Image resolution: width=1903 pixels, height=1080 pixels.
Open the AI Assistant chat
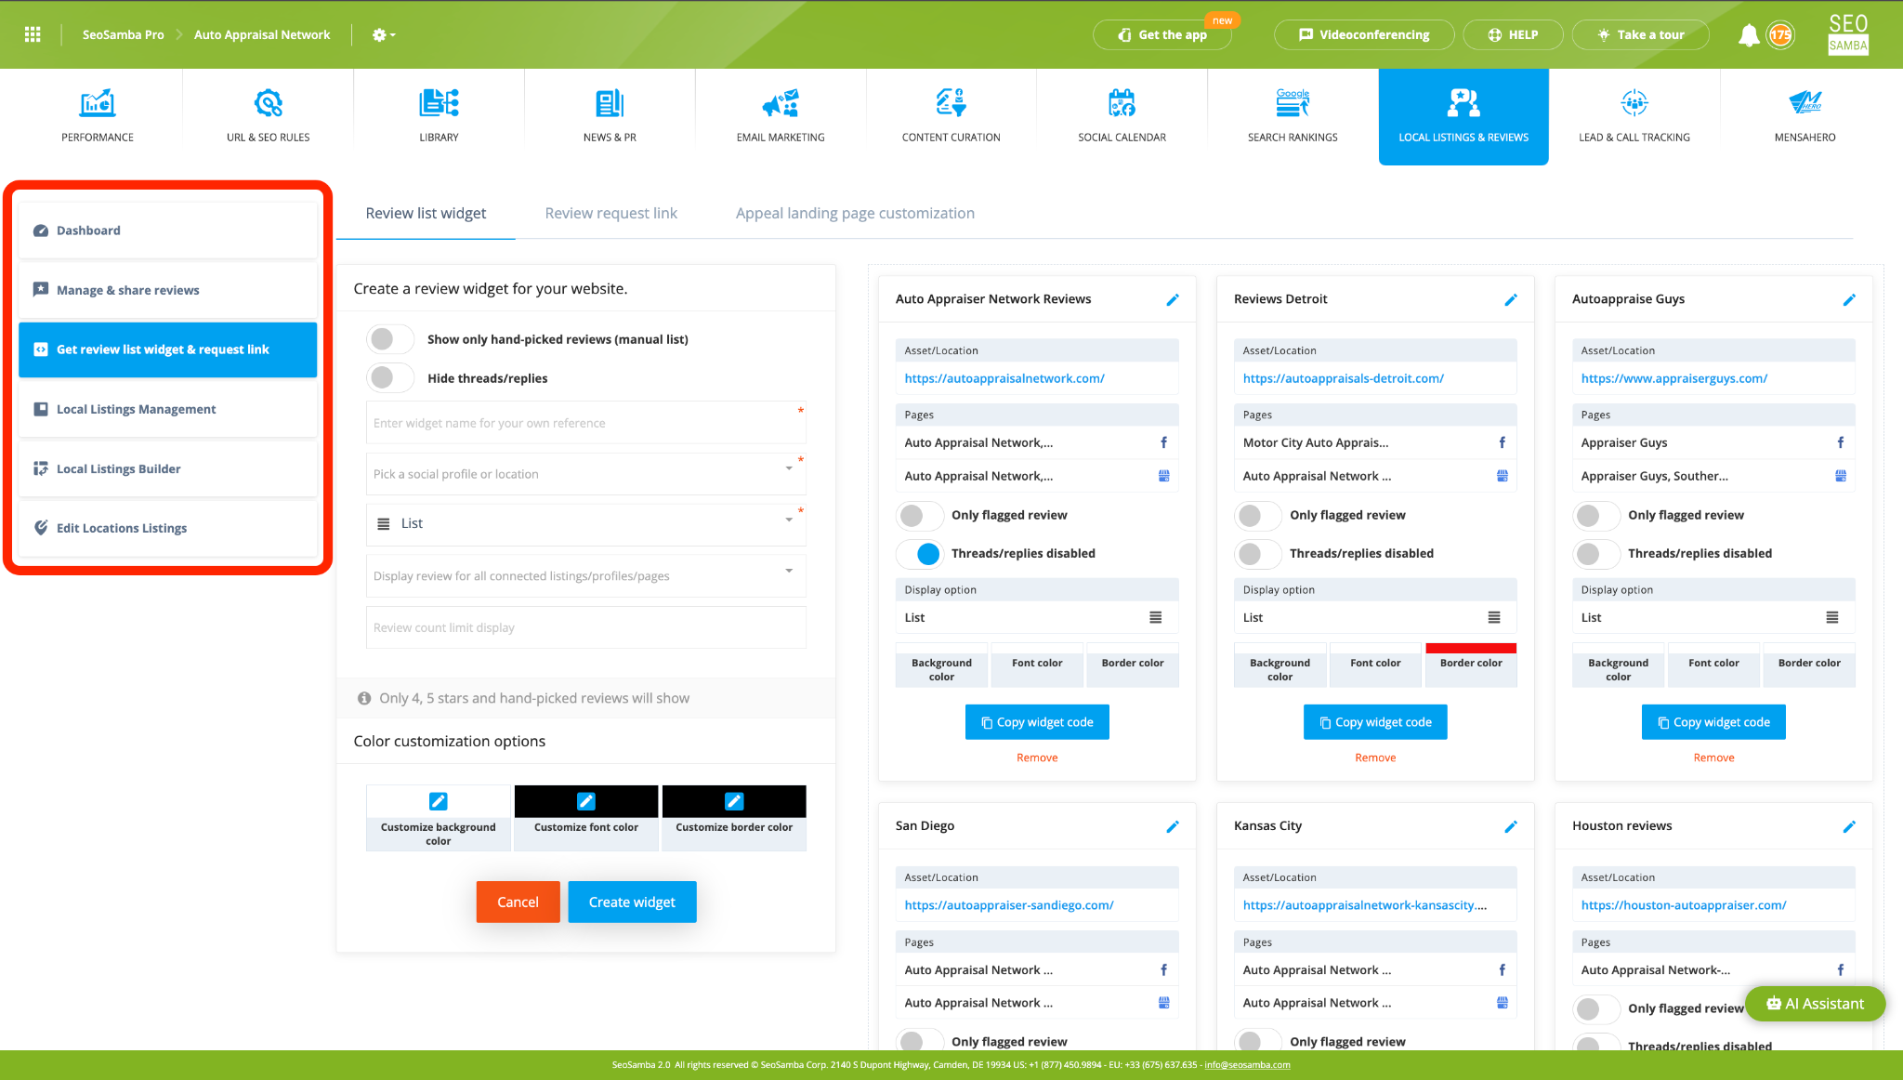(x=1815, y=1004)
